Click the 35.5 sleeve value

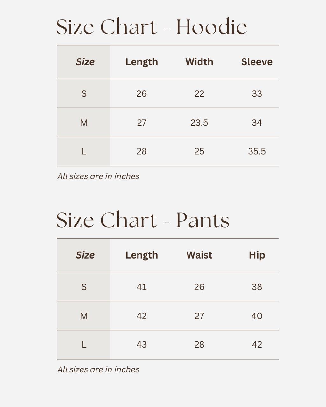tap(257, 151)
